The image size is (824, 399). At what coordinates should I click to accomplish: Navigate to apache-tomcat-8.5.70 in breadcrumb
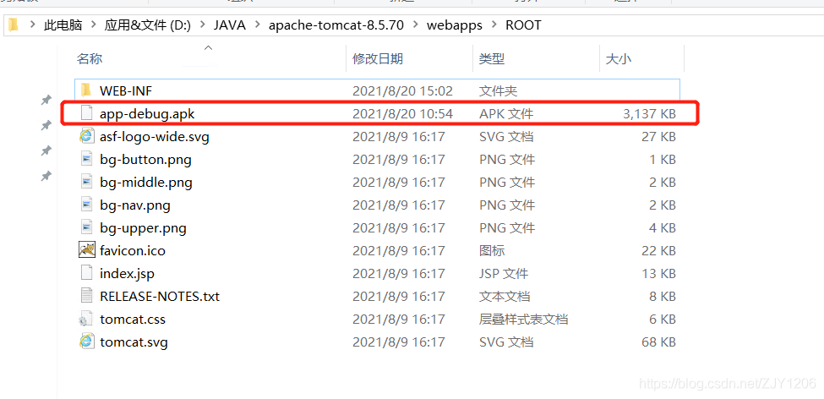coord(336,25)
